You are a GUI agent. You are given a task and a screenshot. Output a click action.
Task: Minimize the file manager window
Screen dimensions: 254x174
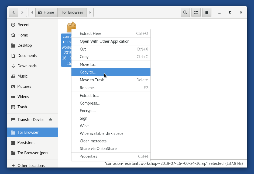pyautogui.click(x=219, y=12)
